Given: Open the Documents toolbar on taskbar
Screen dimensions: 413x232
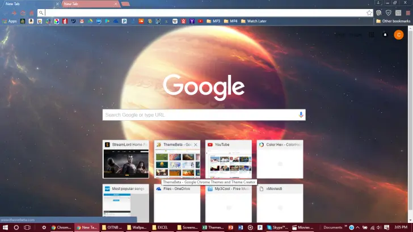Looking at the screenshot, I should coord(332,227).
